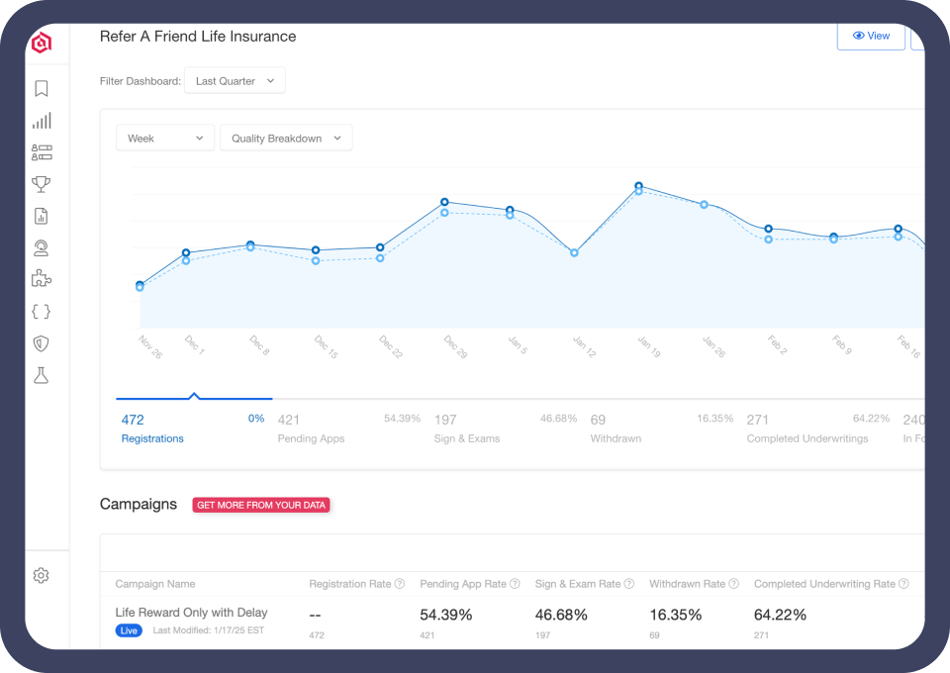Click the Registration Rate column header
This screenshot has width=950, height=673.
tap(350, 584)
